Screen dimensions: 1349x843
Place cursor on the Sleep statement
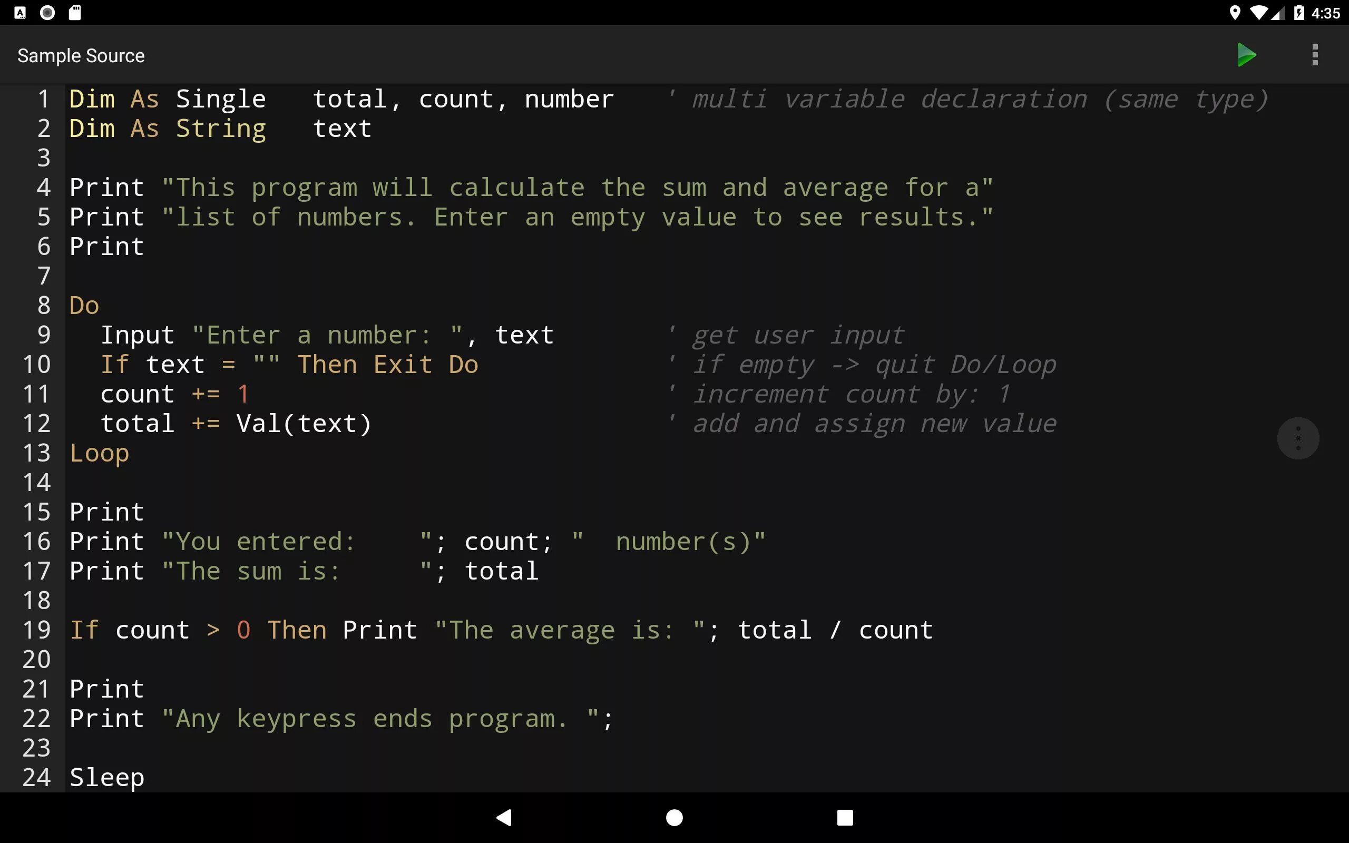(x=107, y=777)
